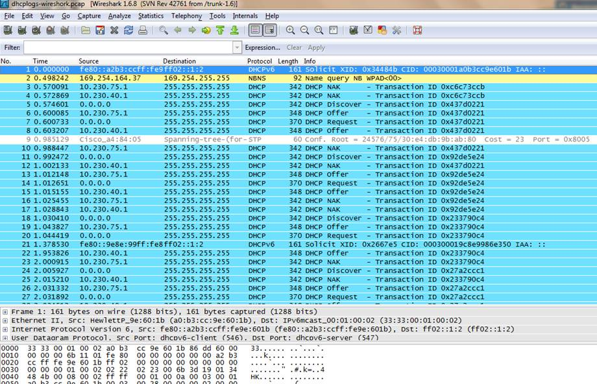Click the Apply filter button
This screenshot has width=597, height=384.
coord(317,47)
